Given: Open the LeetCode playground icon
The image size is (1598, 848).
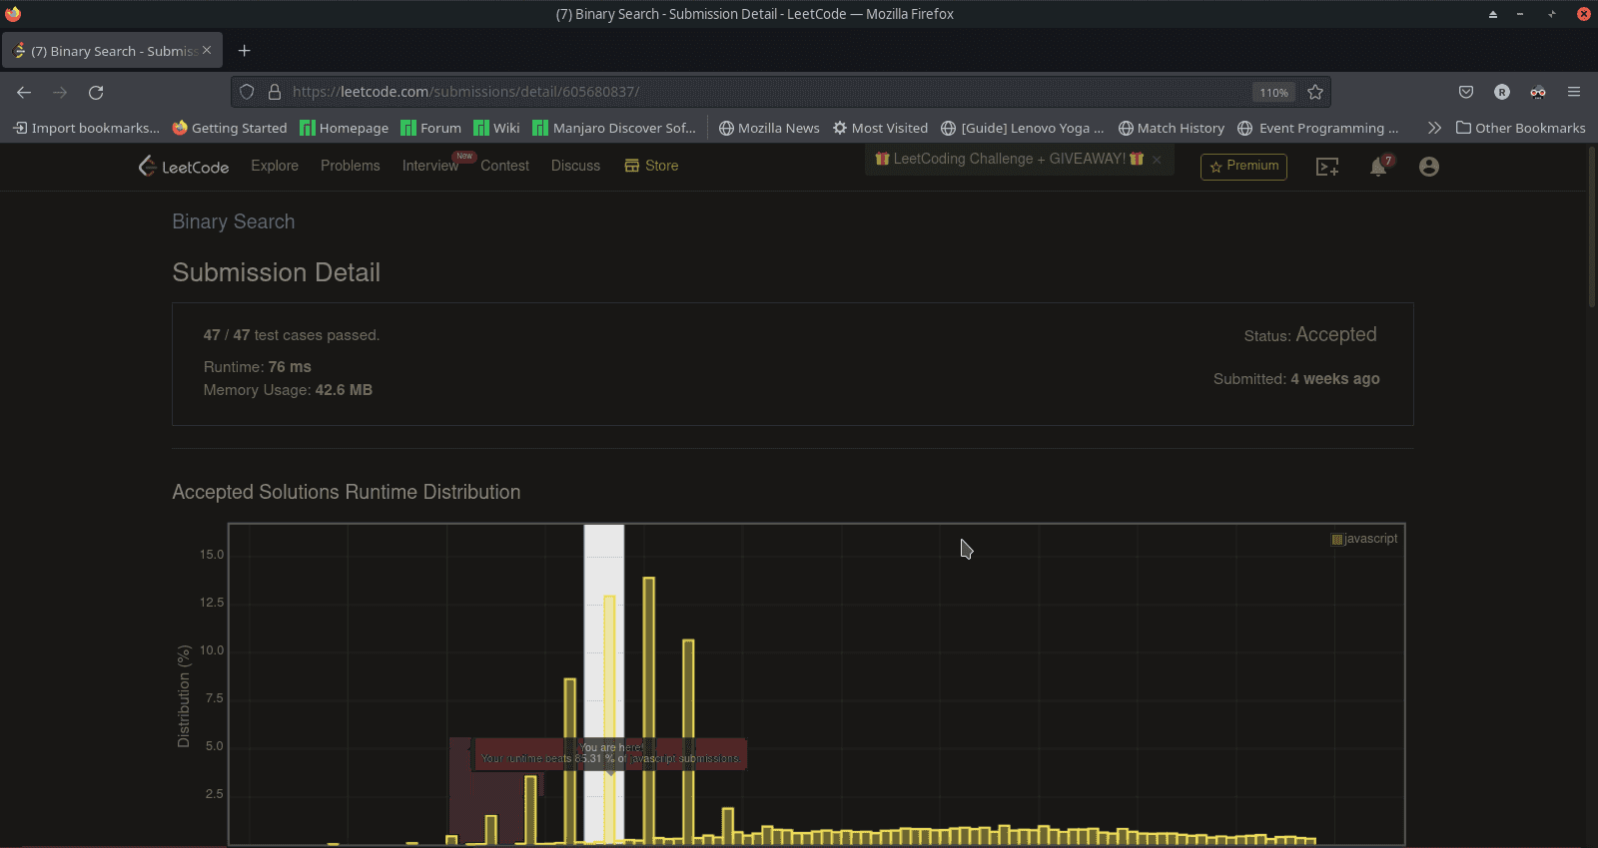Looking at the screenshot, I should (1327, 167).
